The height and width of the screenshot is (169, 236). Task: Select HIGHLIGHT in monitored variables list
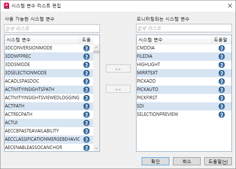click(184, 65)
